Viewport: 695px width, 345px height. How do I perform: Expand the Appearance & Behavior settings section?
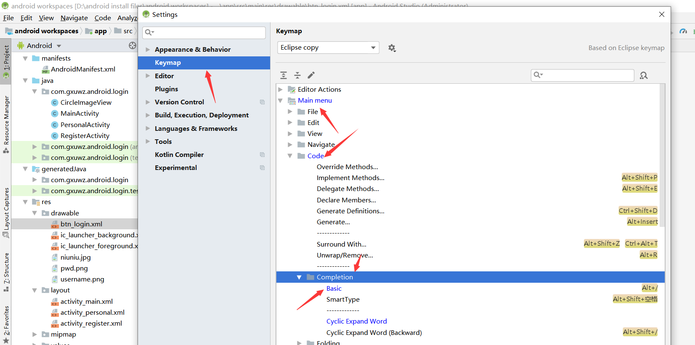click(148, 50)
